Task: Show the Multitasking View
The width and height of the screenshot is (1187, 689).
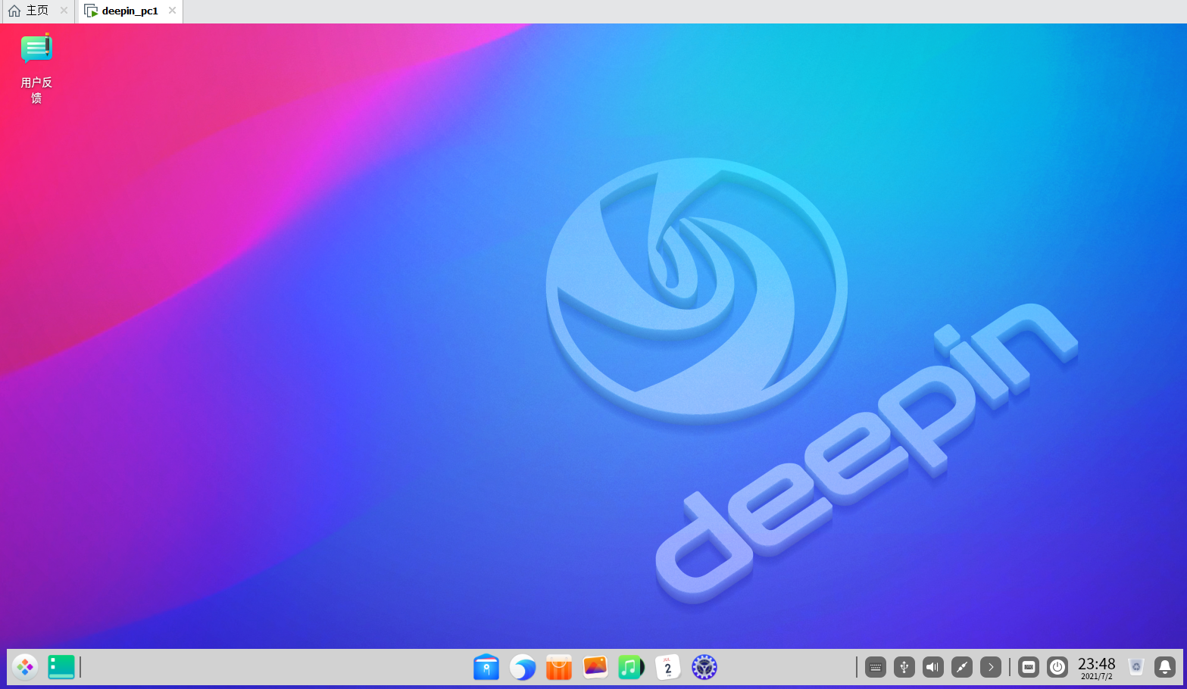Action: (x=61, y=667)
